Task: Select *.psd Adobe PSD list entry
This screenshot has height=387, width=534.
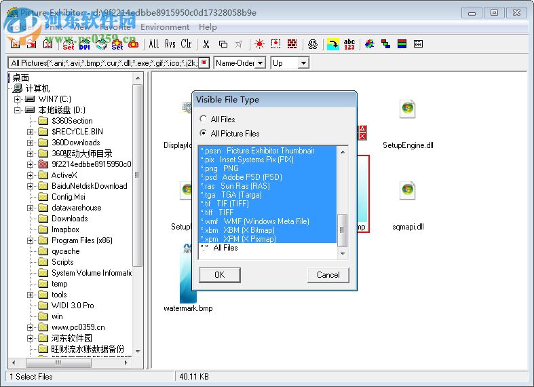Action: click(267, 177)
